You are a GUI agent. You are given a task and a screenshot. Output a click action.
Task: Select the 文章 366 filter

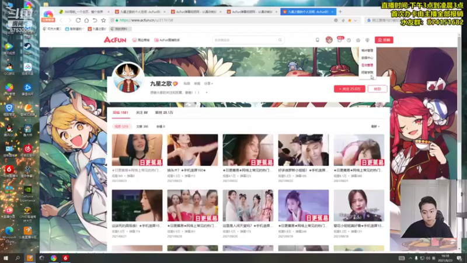[x=142, y=127]
